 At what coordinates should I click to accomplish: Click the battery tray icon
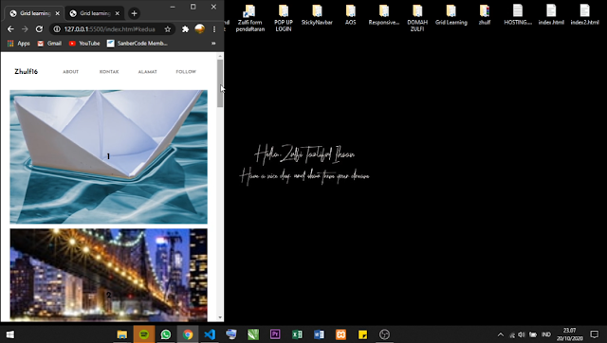coord(533,334)
